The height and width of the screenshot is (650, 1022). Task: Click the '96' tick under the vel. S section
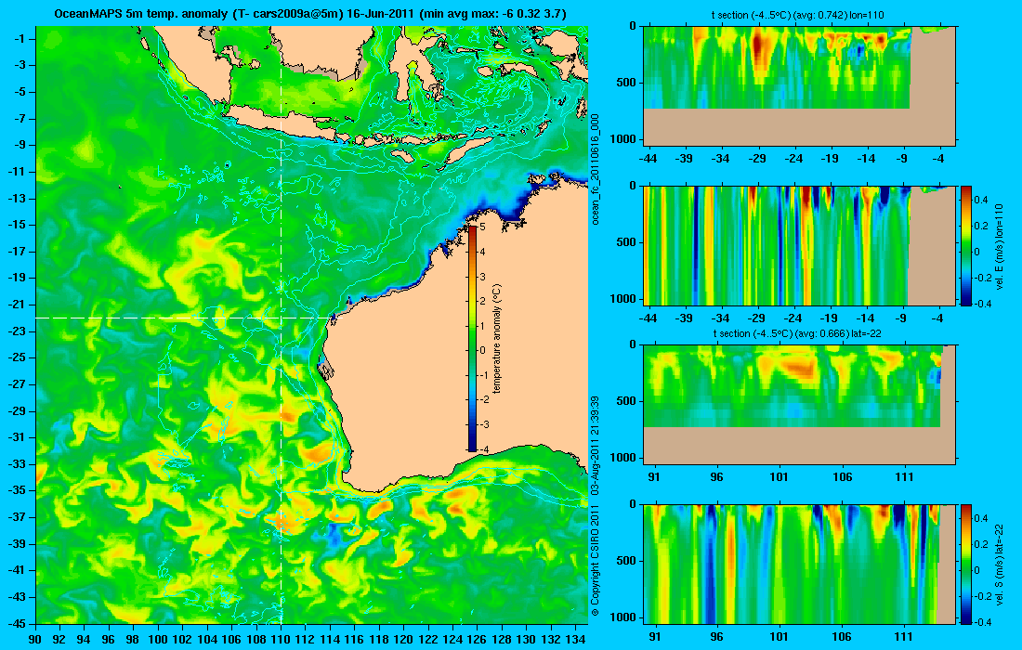point(717,636)
